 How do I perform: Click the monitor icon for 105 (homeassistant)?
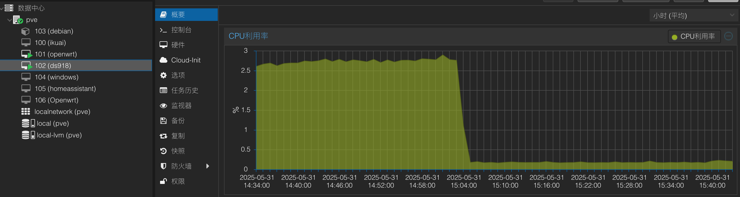pyautogui.click(x=26, y=89)
